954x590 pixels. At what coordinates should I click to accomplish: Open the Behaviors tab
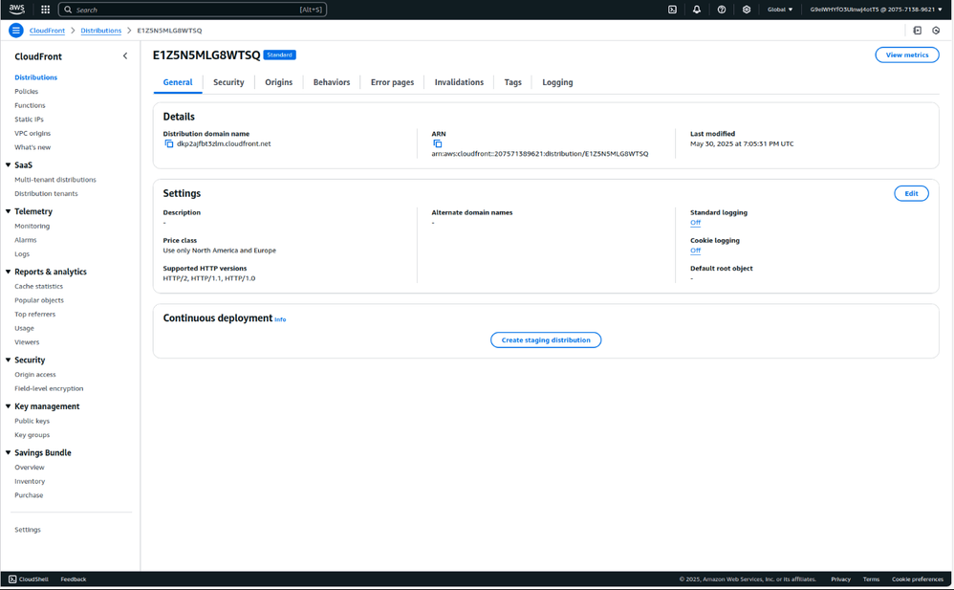332,82
